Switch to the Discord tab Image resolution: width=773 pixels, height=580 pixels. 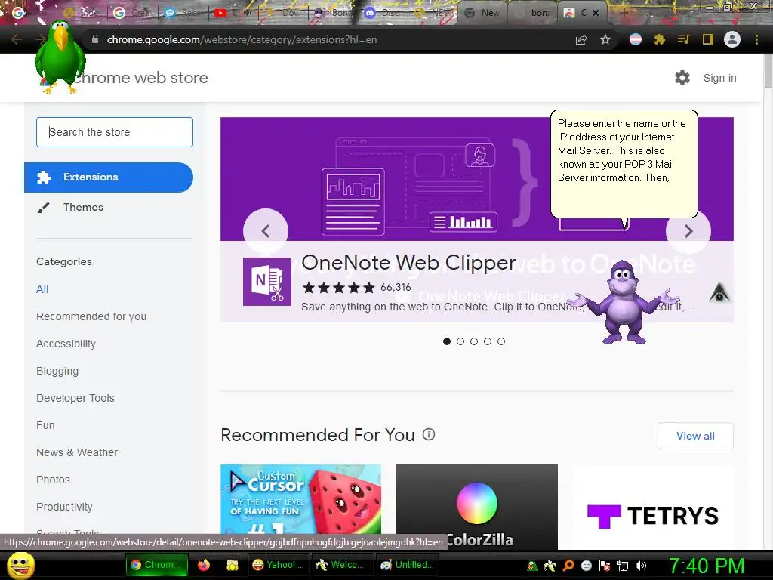point(383,13)
